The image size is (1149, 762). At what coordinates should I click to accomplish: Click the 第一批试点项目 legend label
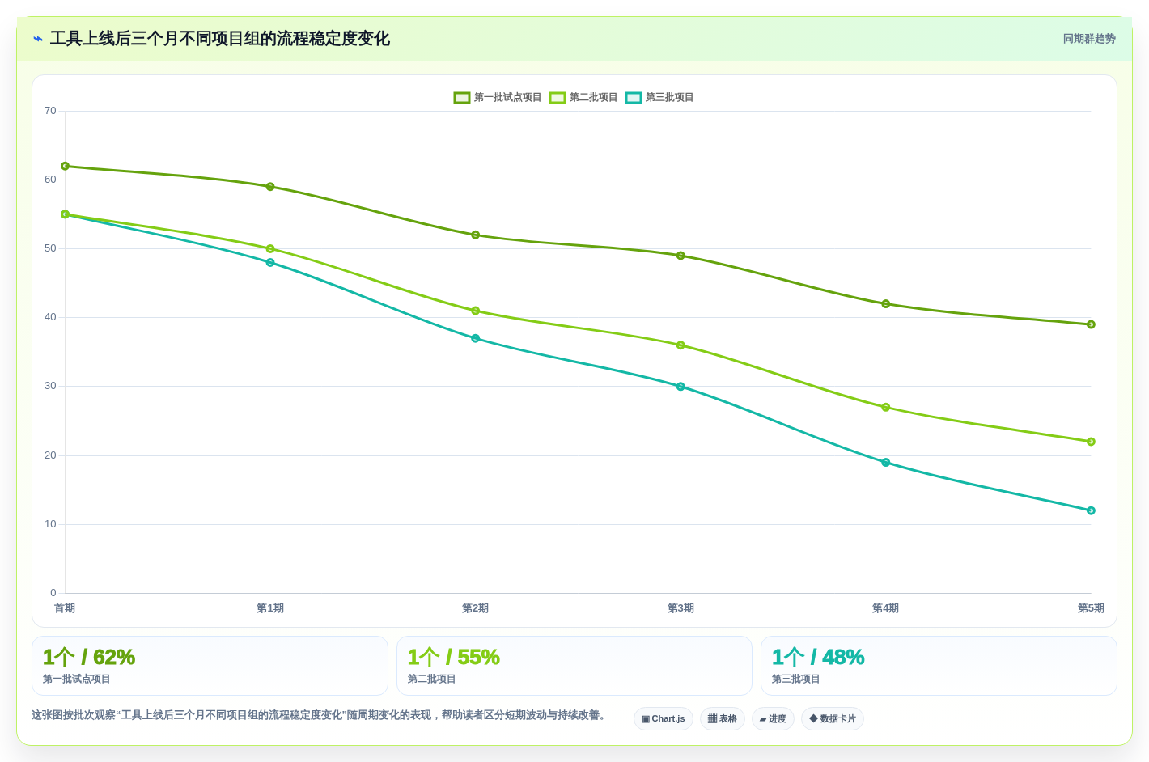(507, 98)
